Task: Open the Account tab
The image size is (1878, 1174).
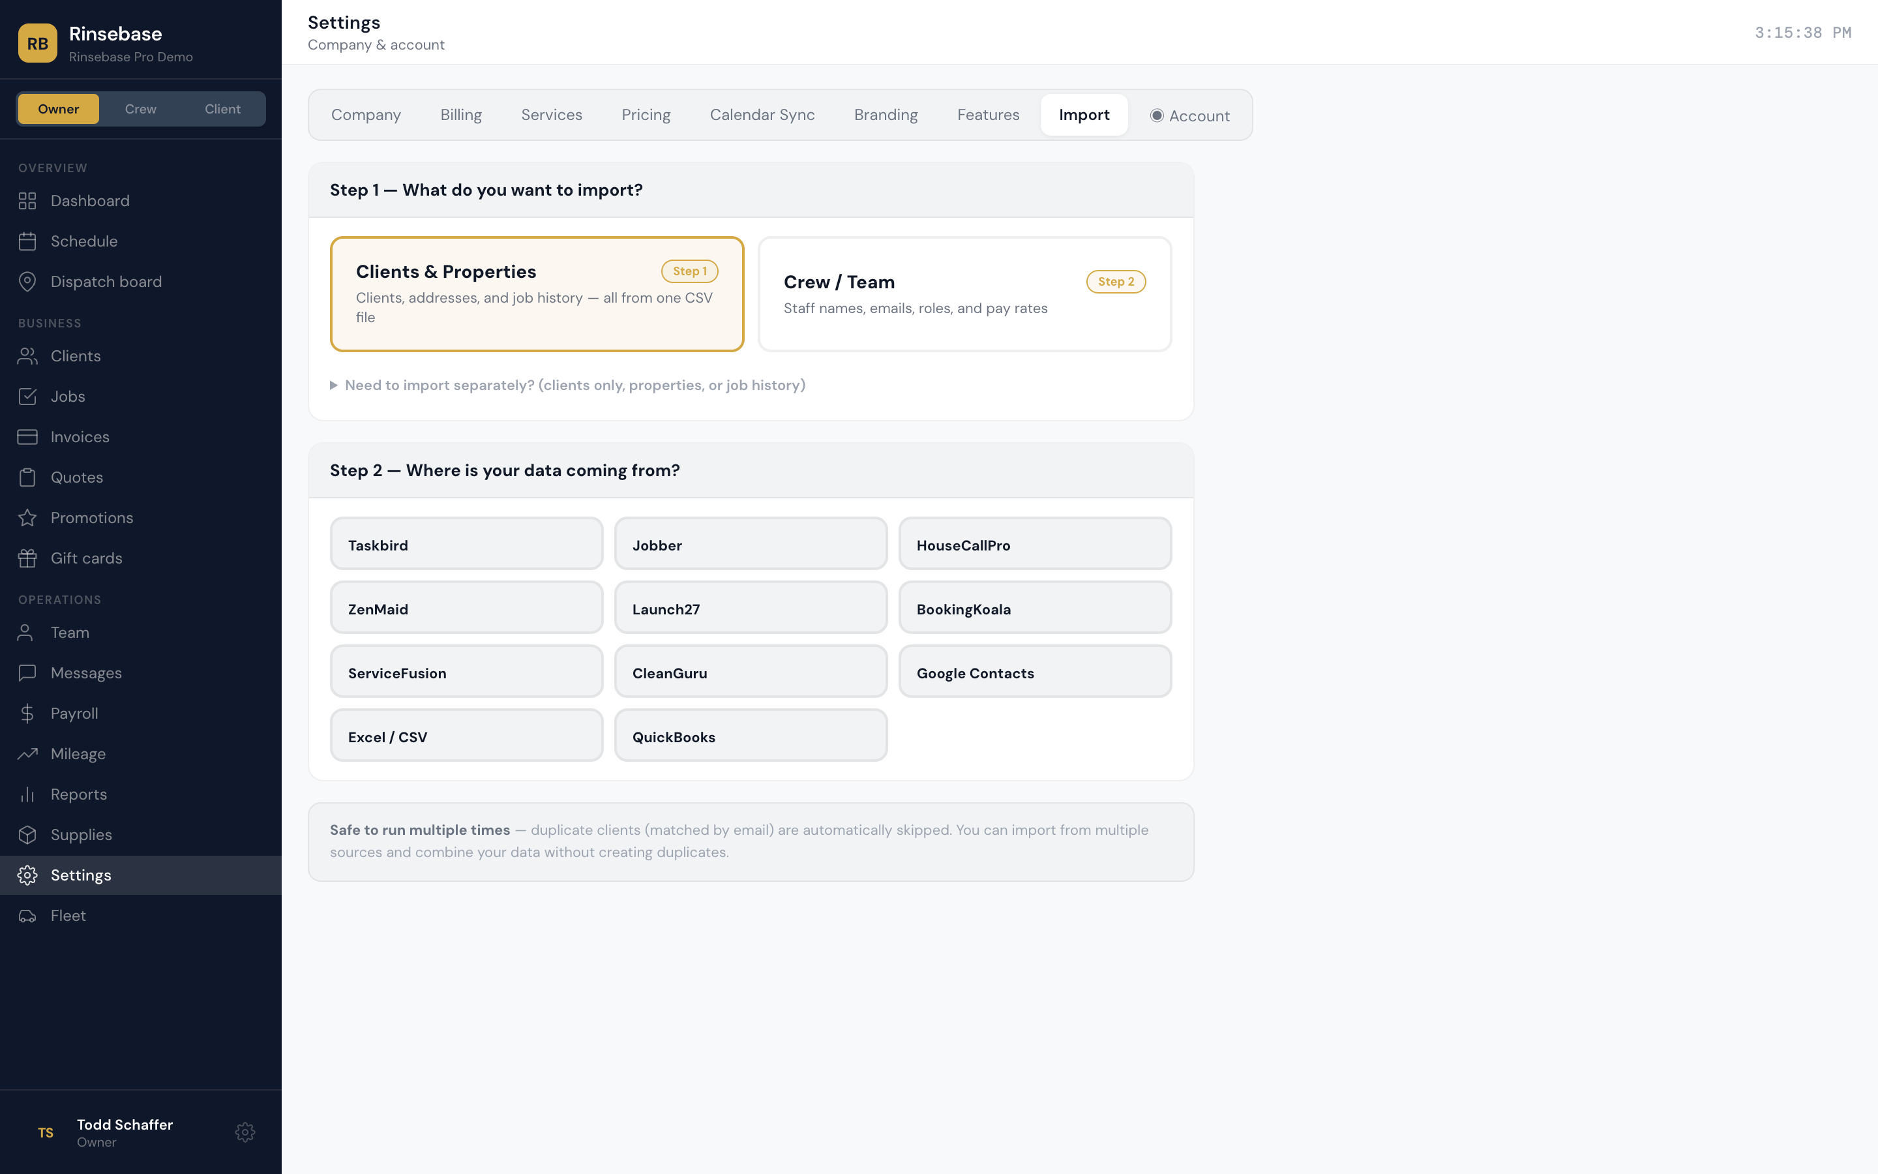Action: point(1189,115)
